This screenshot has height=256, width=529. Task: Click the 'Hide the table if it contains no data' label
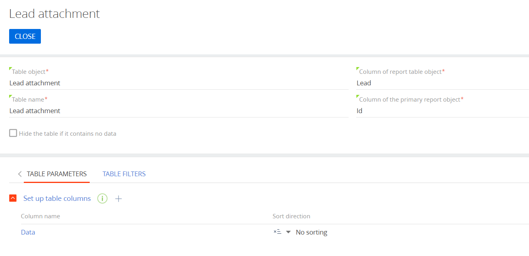pos(67,134)
